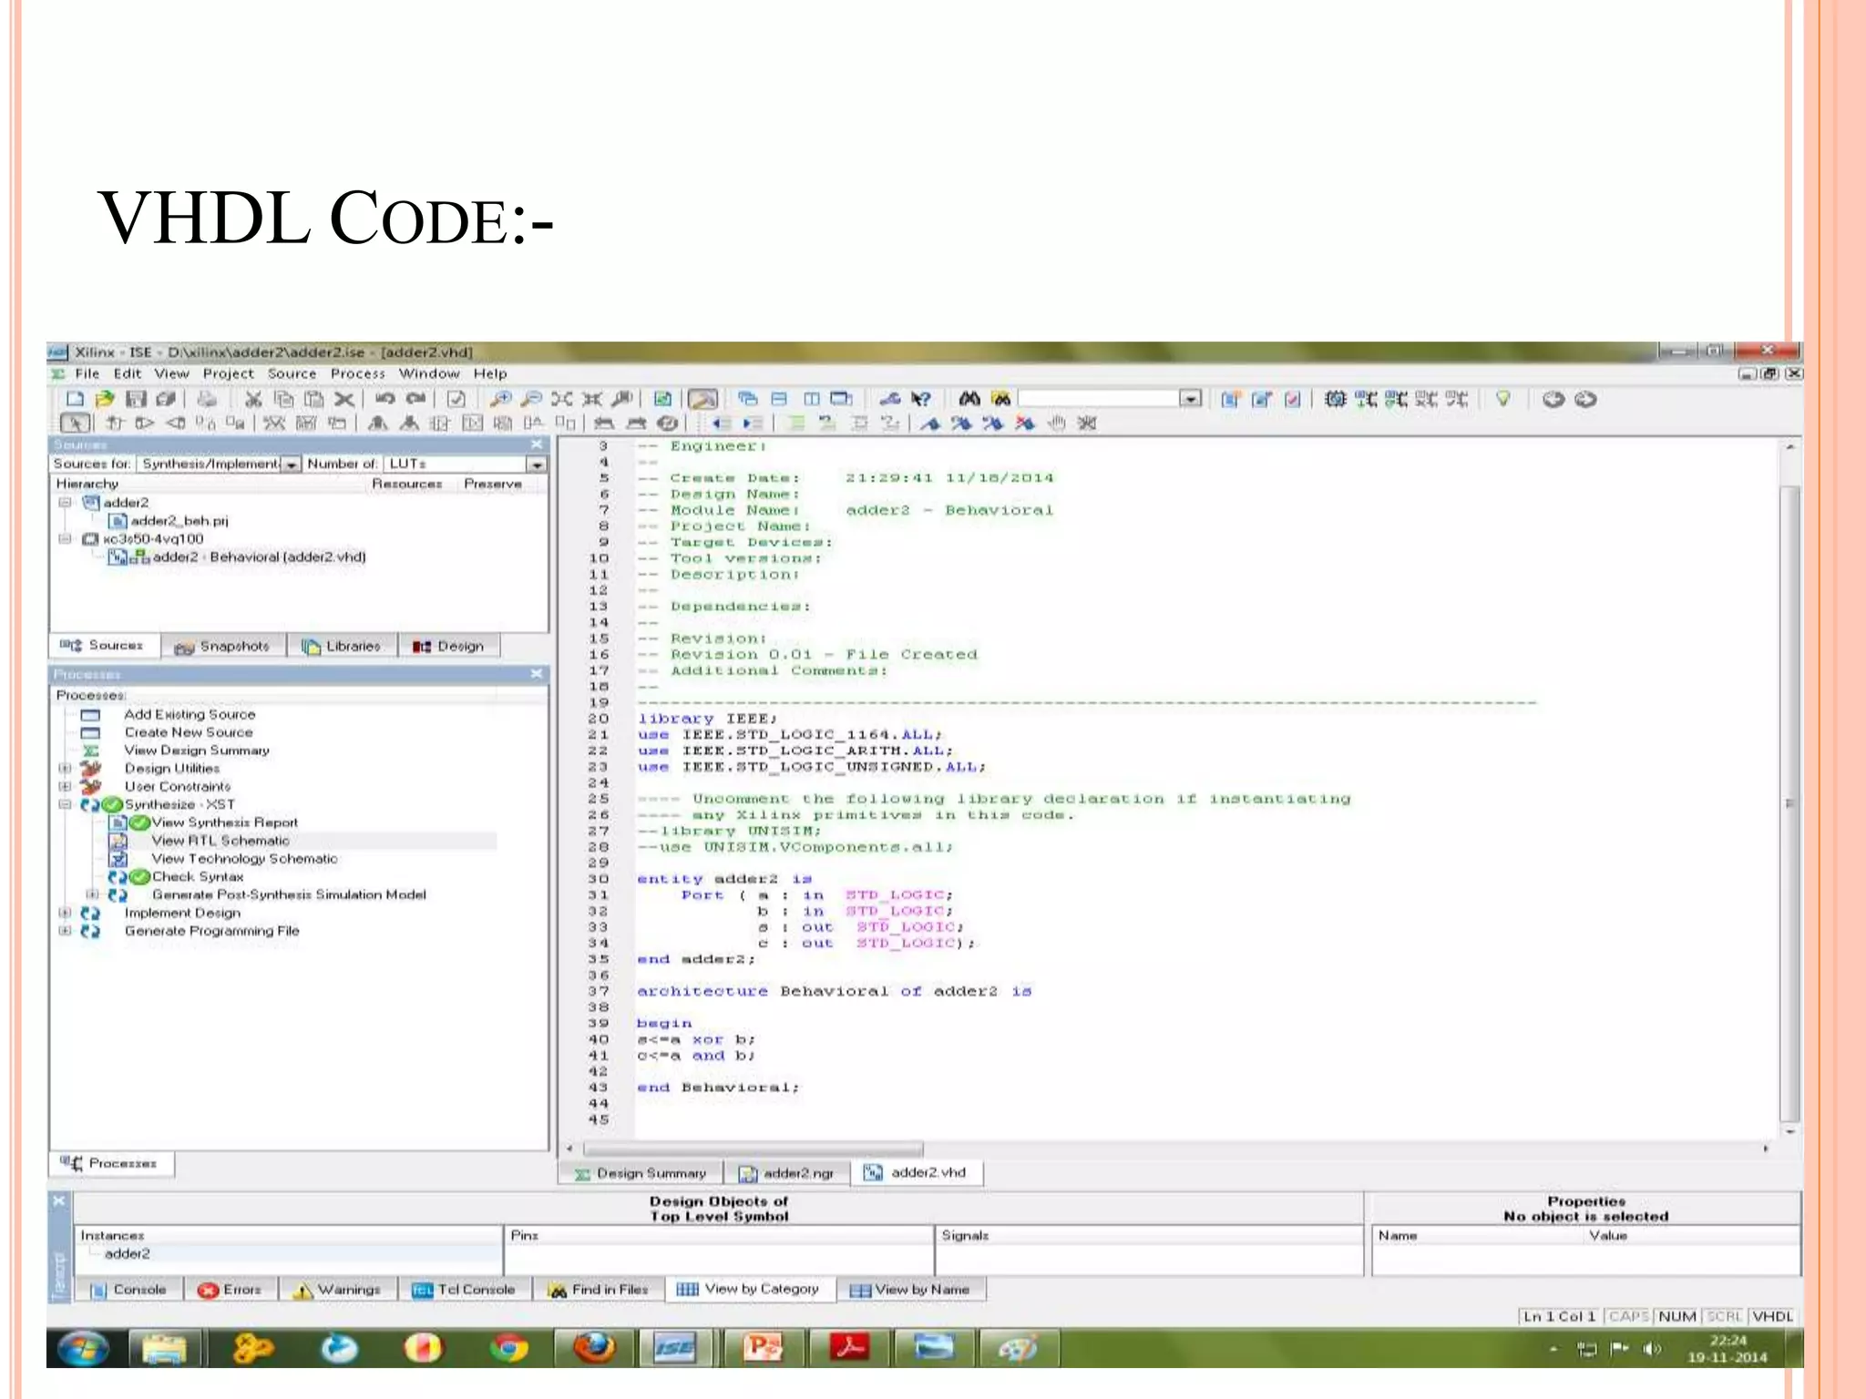
Task: Open PowerPoint from the taskbar
Action: 764,1347
